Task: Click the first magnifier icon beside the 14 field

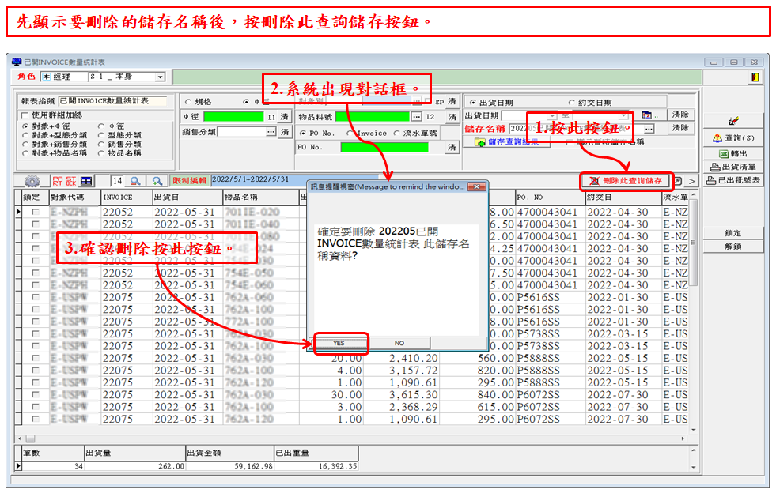Action: (x=135, y=181)
